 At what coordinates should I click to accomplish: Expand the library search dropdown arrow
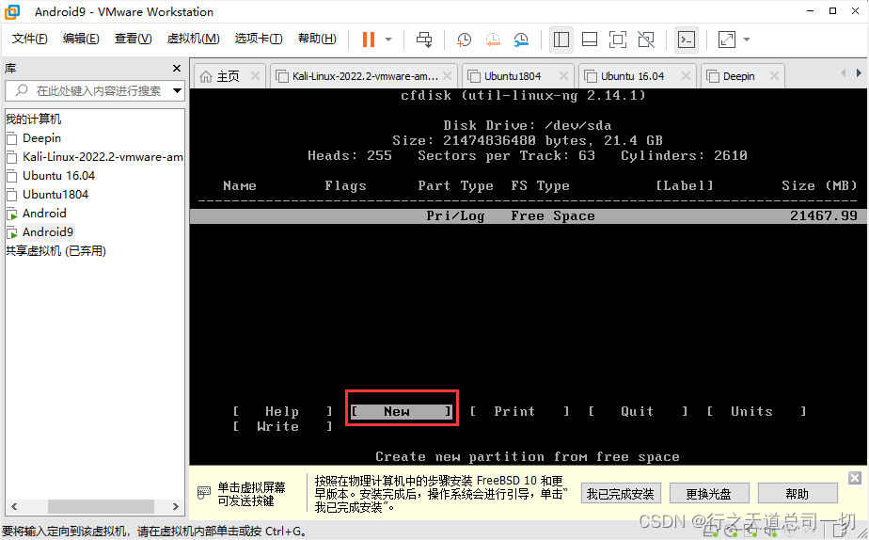pyautogui.click(x=178, y=90)
